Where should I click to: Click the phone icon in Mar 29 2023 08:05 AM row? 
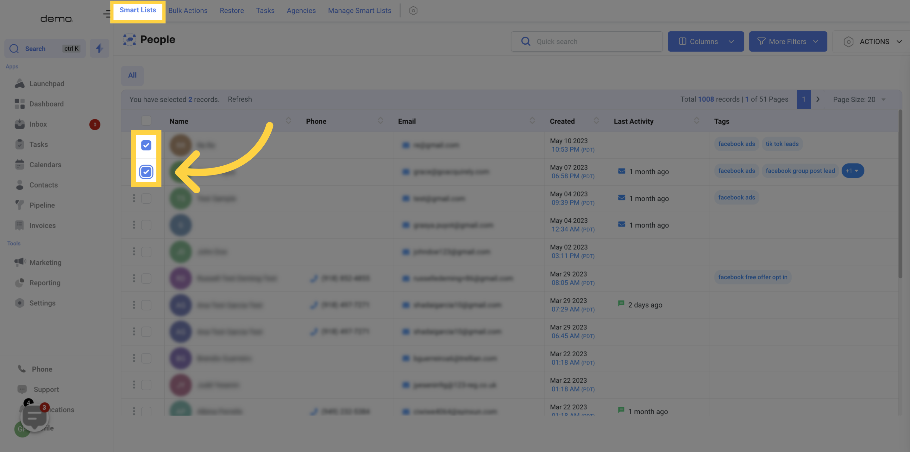click(x=313, y=278)
